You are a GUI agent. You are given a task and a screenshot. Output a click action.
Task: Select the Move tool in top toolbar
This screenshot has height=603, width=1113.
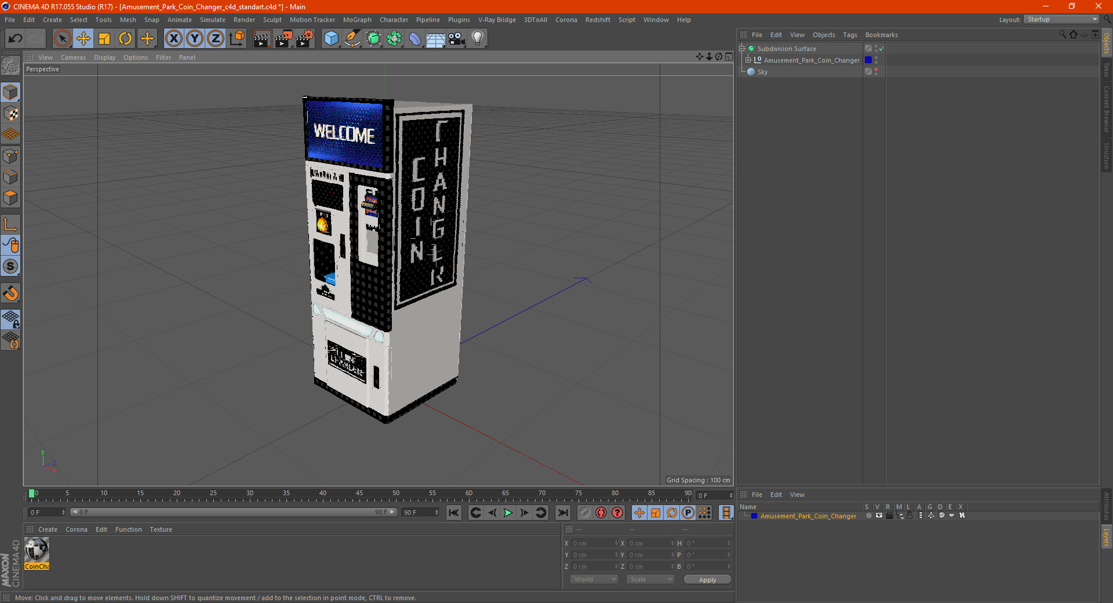click(x=83, y=39)
